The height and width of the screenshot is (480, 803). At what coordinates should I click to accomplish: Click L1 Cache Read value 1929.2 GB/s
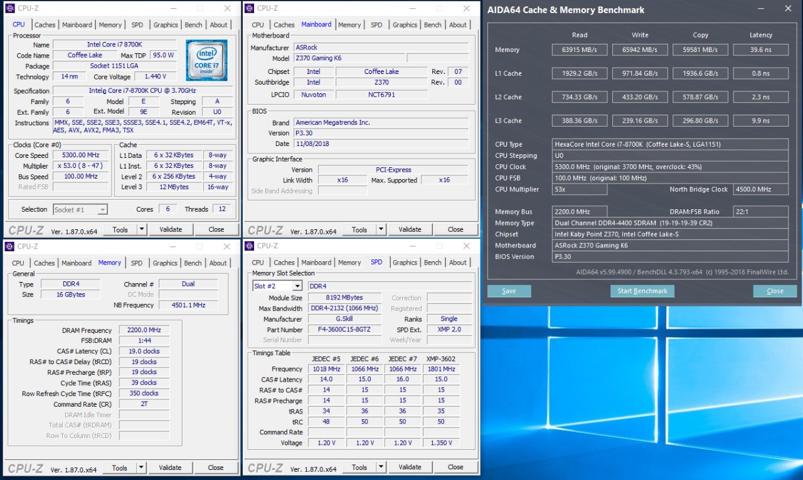[580, 73]
